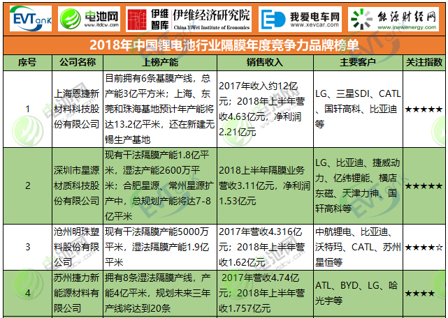Screen dimensions: 448x318
Task: Select the 上榜产能 column header
Action: 159,62
